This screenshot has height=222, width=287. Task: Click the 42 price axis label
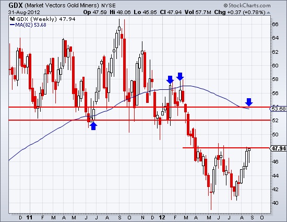[275, 189]
